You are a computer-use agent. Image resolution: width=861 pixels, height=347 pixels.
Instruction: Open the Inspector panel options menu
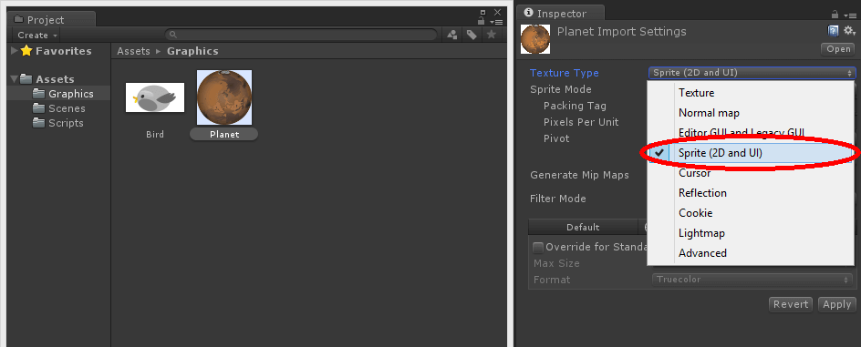[x=851, y=15]
